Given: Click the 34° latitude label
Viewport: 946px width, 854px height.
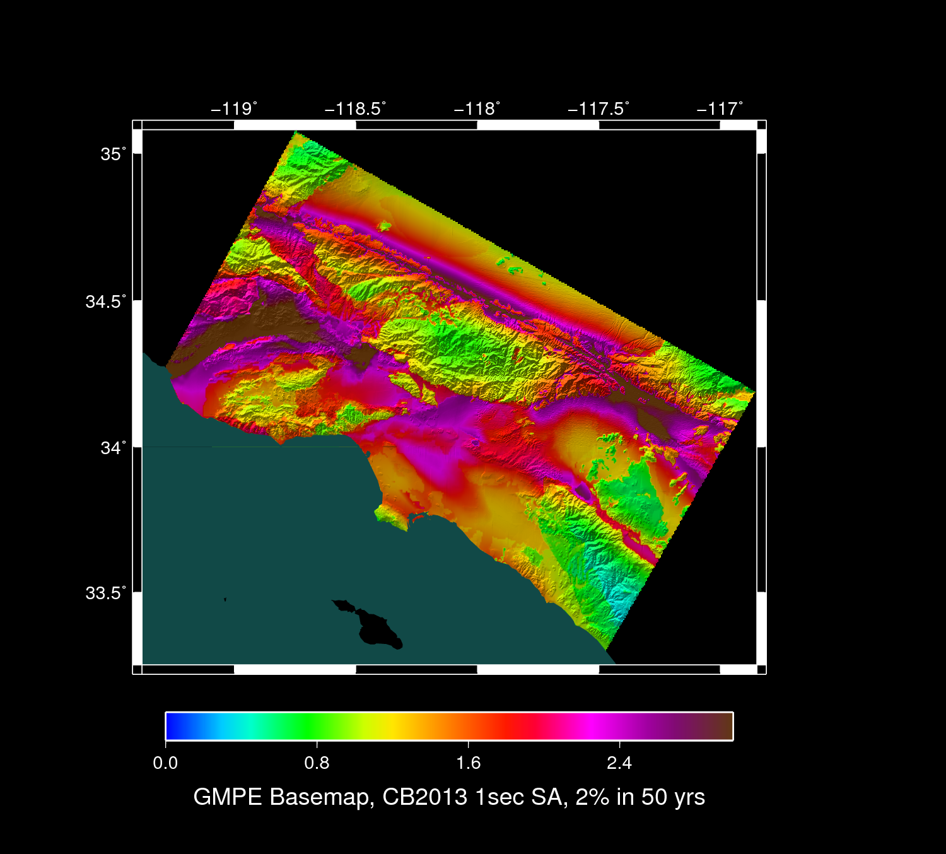Looking at the screenshot, I should (x=113, y=448).
